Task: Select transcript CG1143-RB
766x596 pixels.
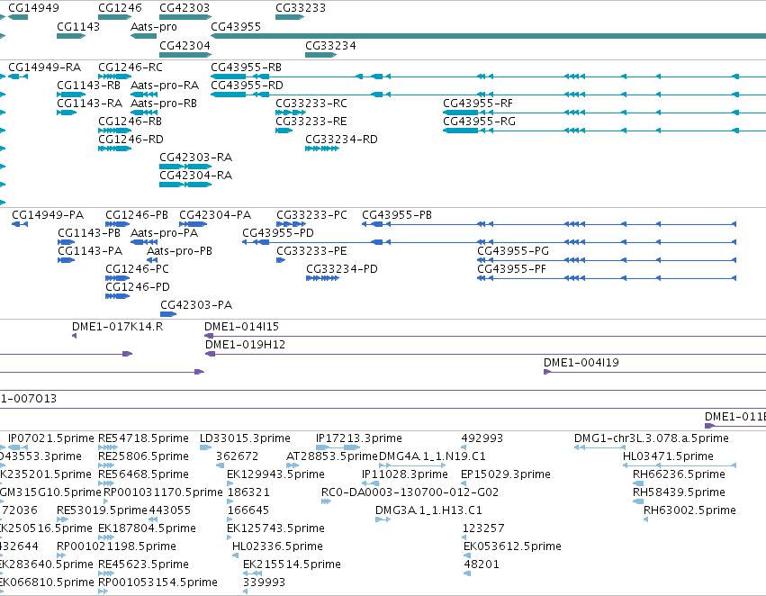Action: pos(89,85)
